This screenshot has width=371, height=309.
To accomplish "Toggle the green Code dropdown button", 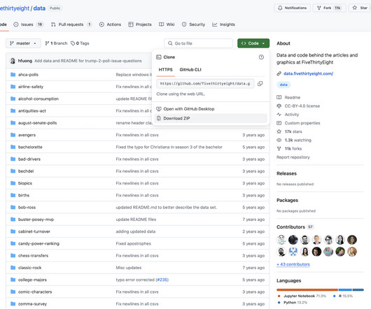I will [253, 43].
